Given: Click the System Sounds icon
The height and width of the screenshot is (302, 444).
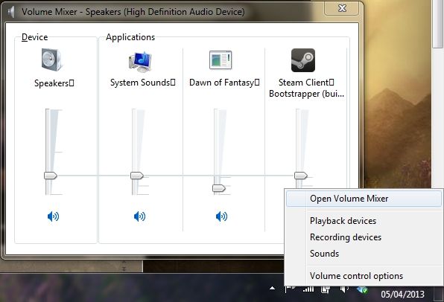Looking at the screenshot, I should point(140,61).
